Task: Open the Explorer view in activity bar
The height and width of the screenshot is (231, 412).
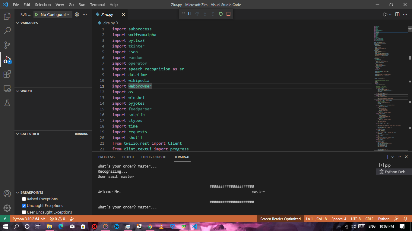Action: click(7, 16)
